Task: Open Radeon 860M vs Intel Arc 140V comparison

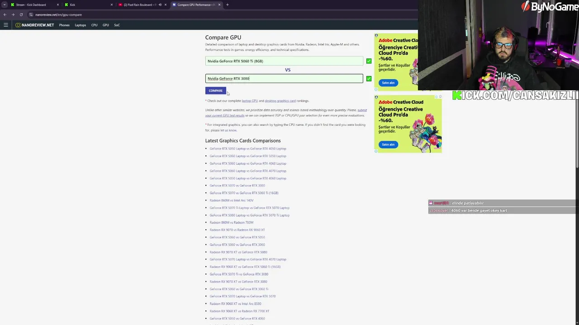Action: (232, 200)
